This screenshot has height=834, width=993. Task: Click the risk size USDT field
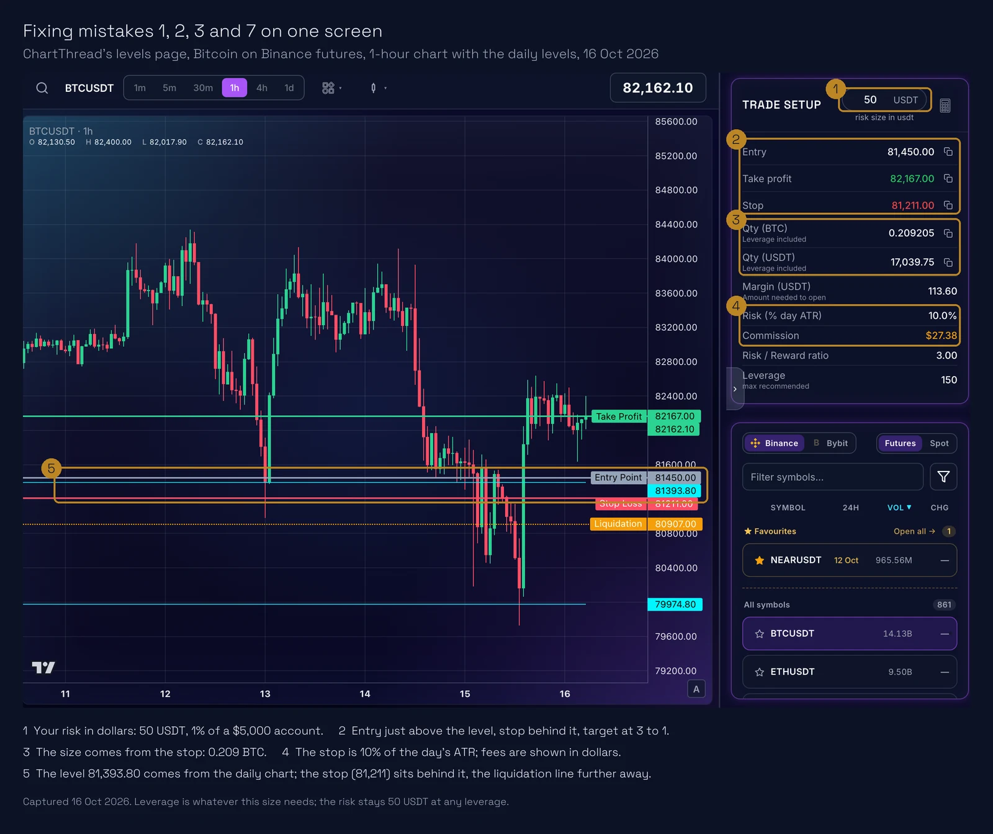[884, 100]
